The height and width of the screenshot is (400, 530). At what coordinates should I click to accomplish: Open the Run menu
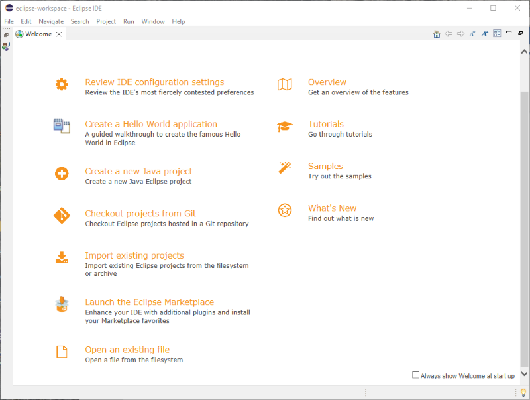129,21
